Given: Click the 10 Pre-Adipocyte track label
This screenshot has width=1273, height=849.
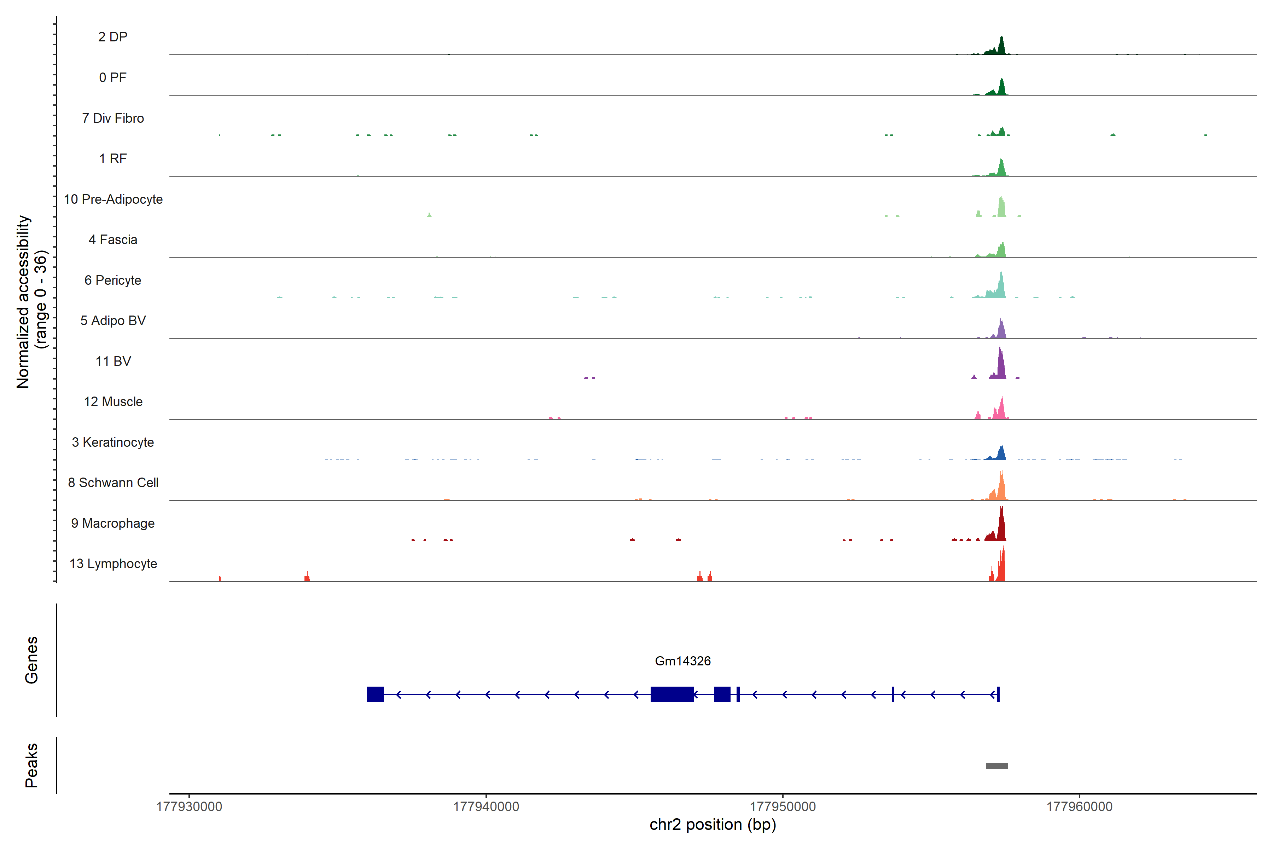Looking at the screenshot, I should point(113,199).
